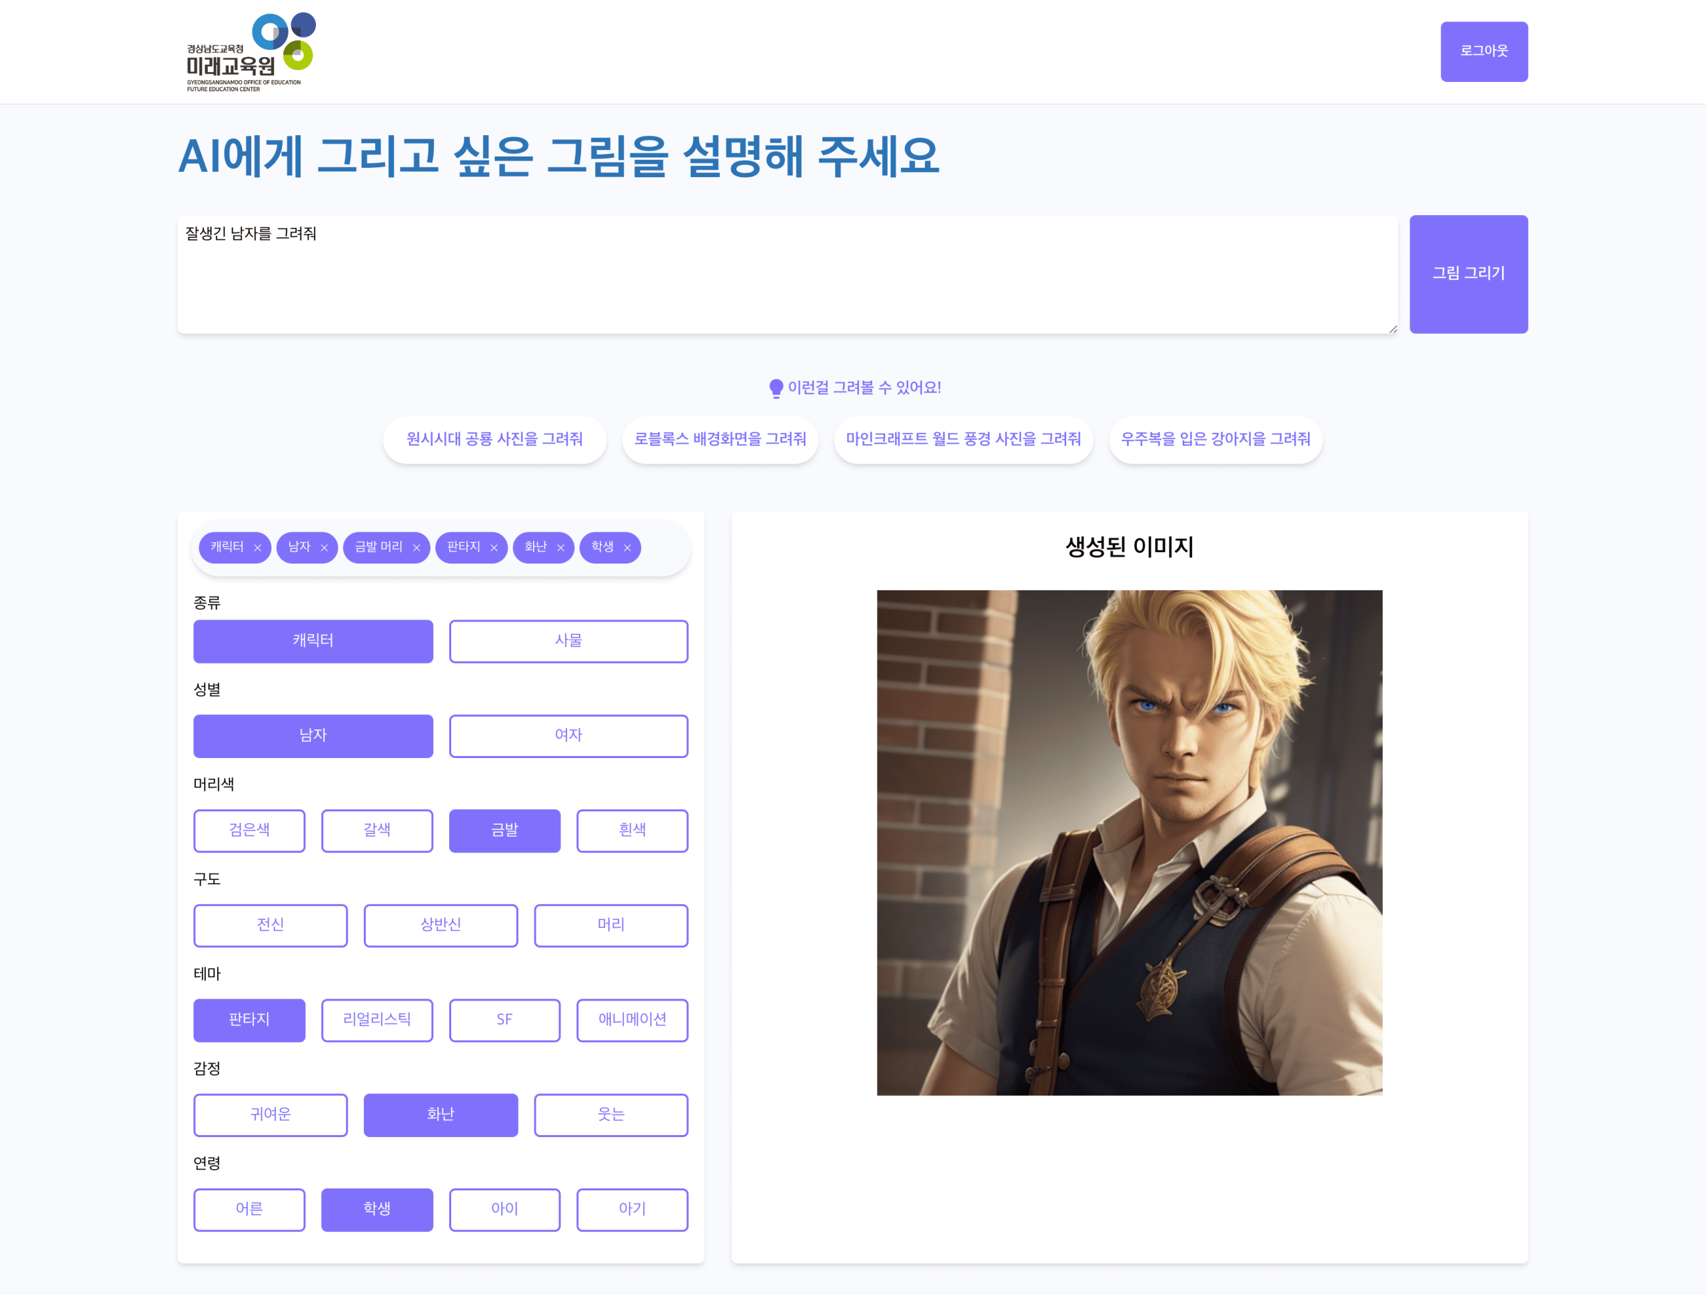Choose 검은색 hair color
The height and width of the screenshot is (1295, 1706).
point(249,830)
